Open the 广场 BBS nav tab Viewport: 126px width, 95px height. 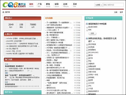[x=40, y=5]
